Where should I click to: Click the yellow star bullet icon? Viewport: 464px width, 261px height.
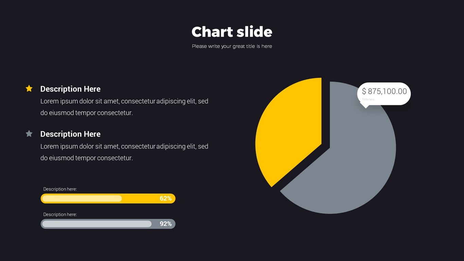pos(29,89)
